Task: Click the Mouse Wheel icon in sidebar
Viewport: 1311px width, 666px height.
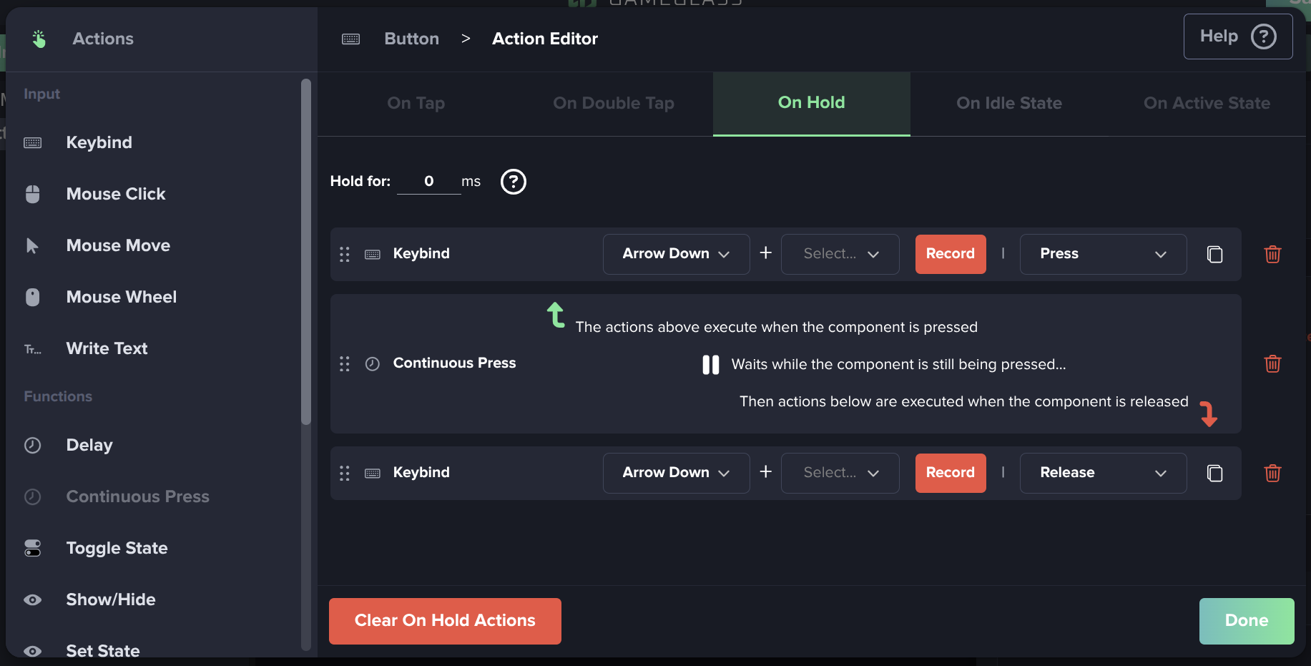Action: pos(32,297)
